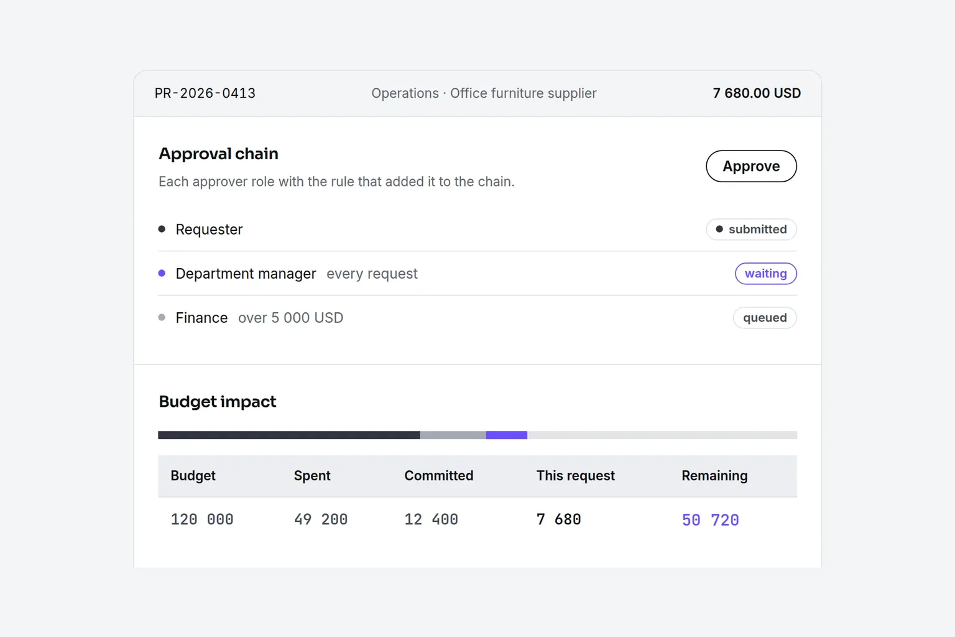Screen dimensions: 955x637
Task: Click the Approve button
Action: coord(751,166)
